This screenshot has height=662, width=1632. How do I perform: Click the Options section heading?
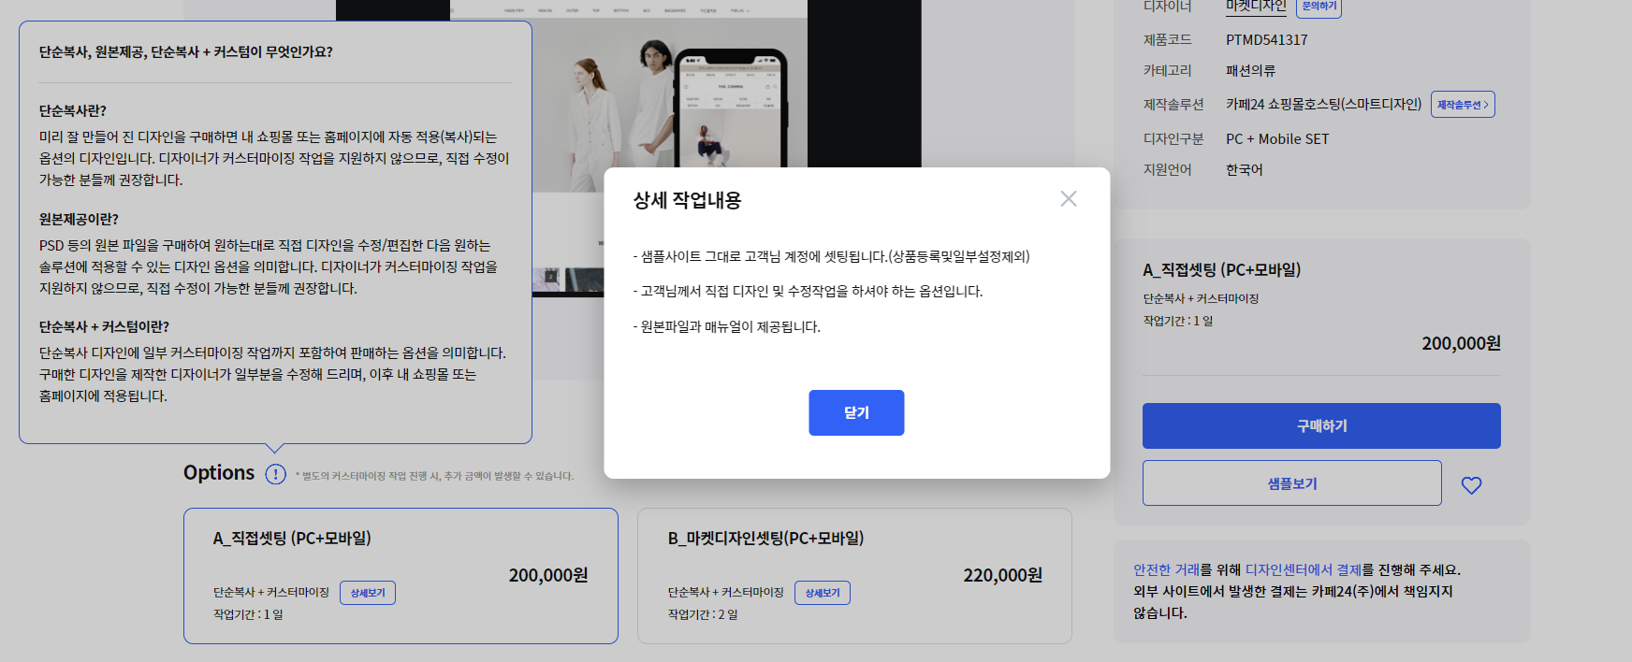(219, 472)
